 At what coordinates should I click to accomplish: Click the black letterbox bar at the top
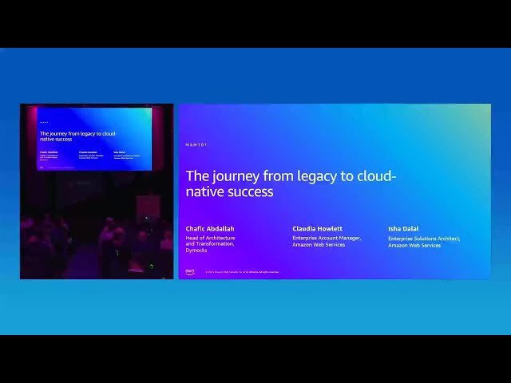click(255, 23)
